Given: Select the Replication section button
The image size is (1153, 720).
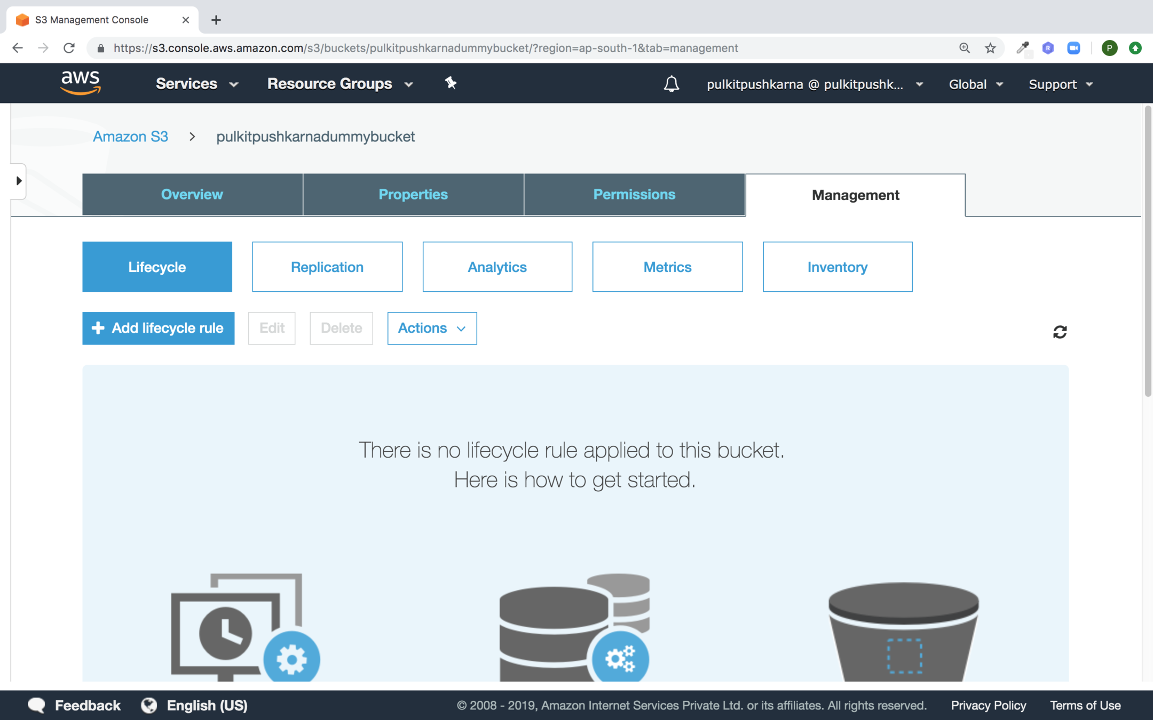Looking at the screenshot, I should click(x=327, y=267).
